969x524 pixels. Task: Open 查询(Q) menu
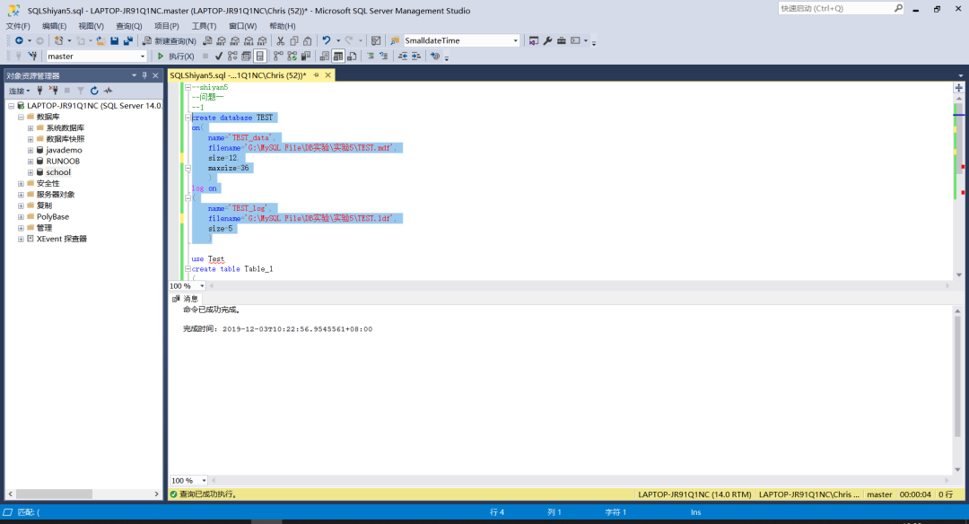(128, 26)
